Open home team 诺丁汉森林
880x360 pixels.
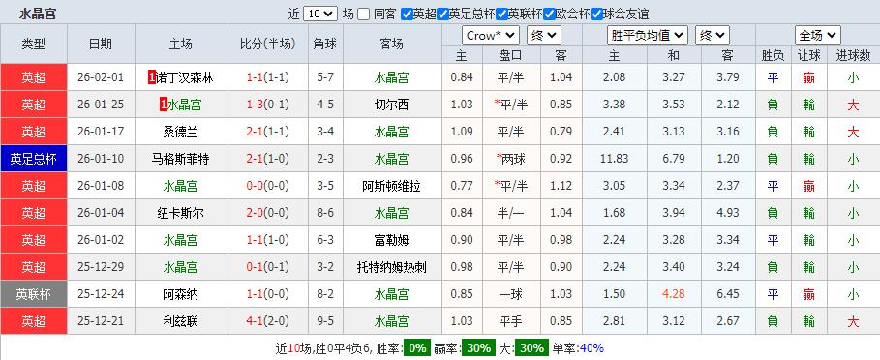(184, 78)
